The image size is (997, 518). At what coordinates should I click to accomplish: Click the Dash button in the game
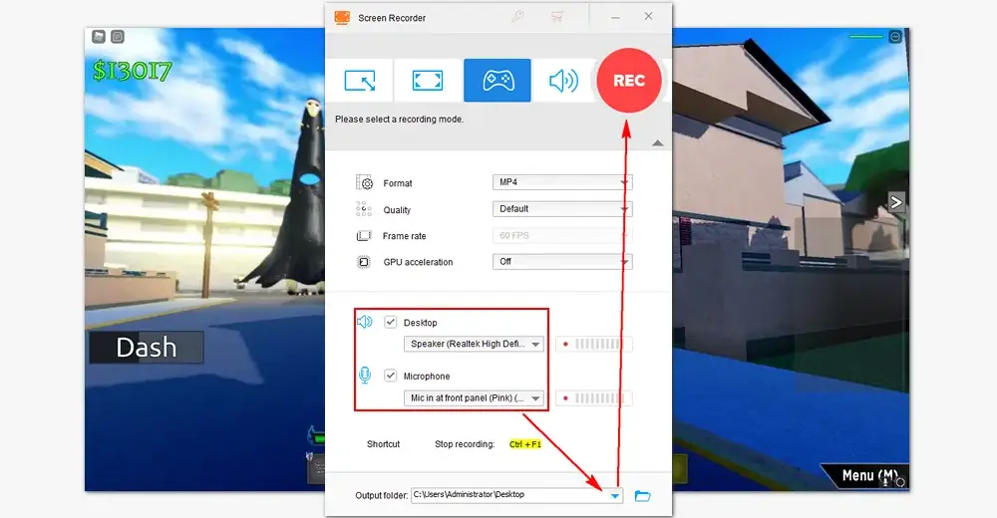pos(147,347)
